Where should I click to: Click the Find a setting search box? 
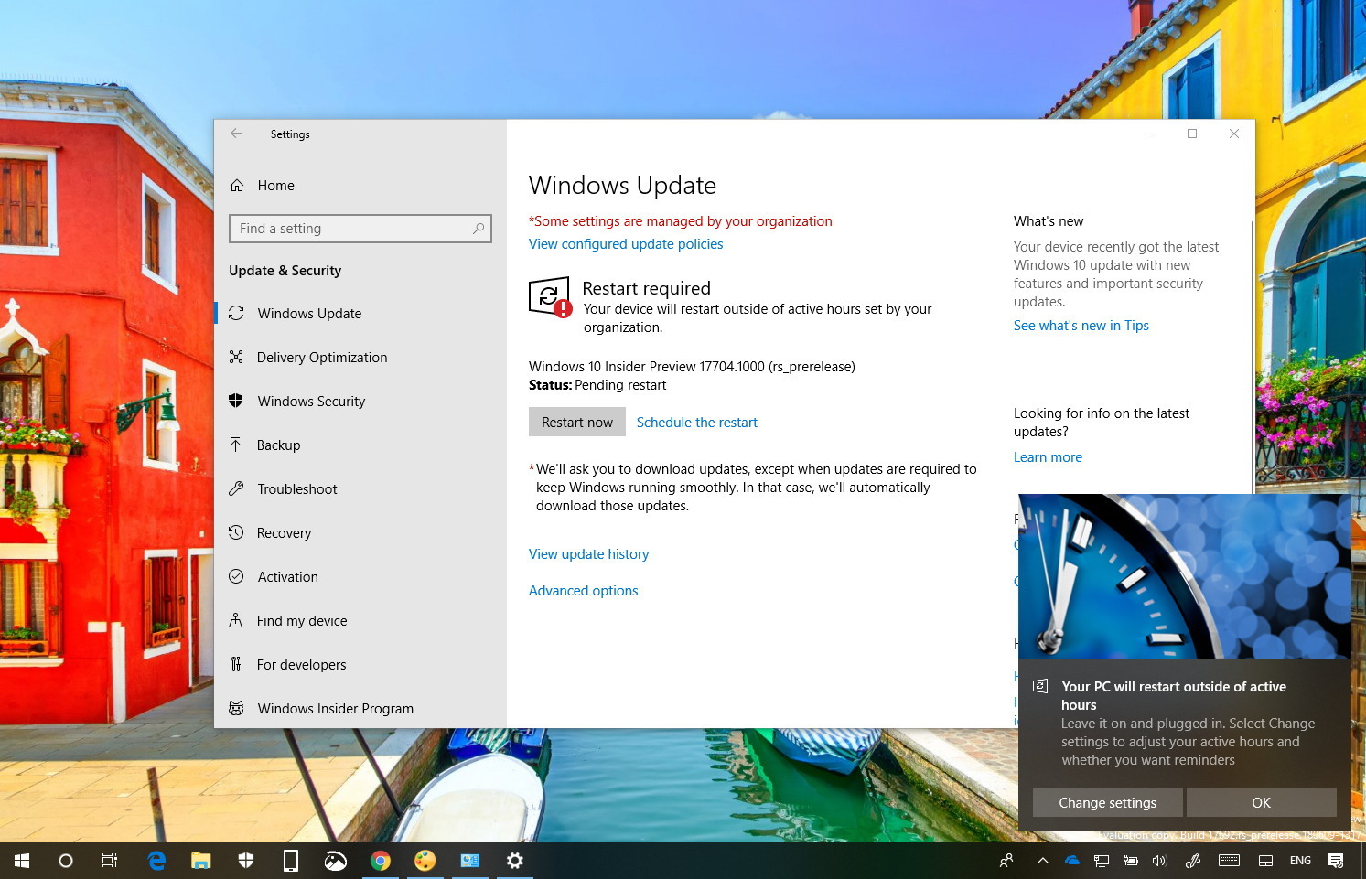360,228
